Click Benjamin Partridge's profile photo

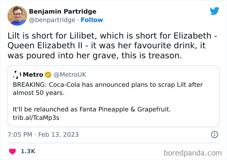click(x=17, y=16)
